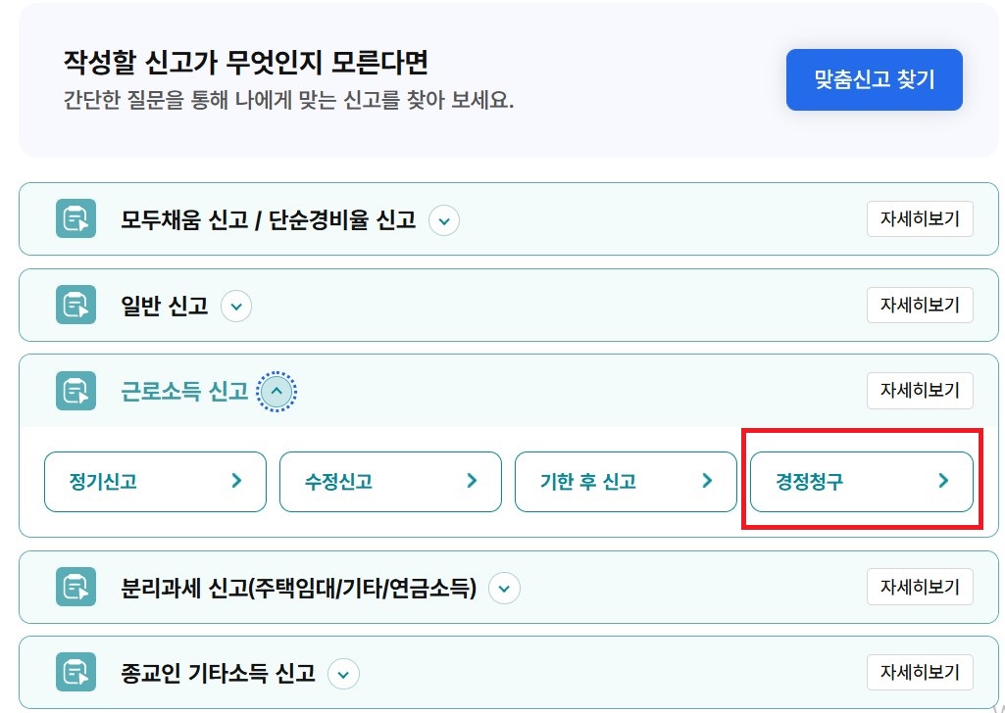Click the document icon beside 일반 신고
The width and height of the screenshot is (1005, 713).
75,305
